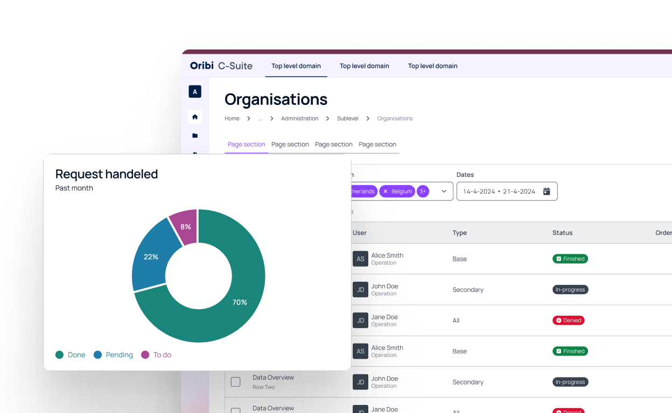
Task: Toggle the 'Pending' legend item in the chart
Action: pos(113,355)
